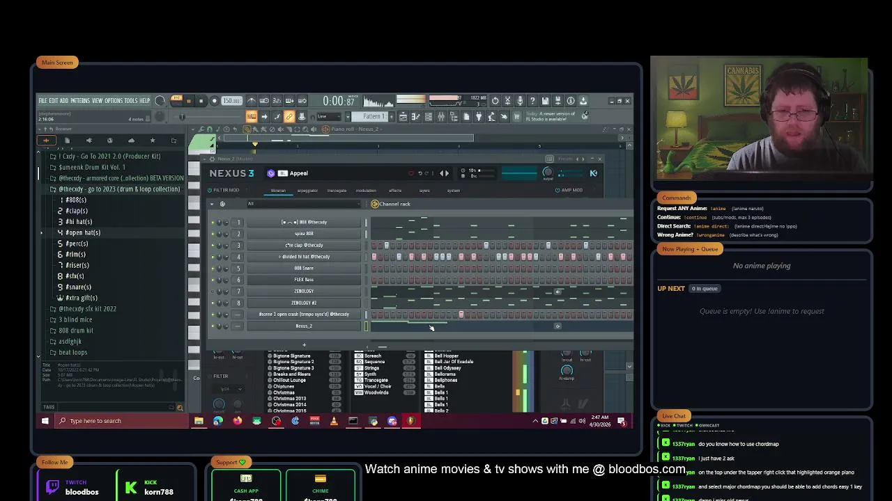
Task: Select Nexus 3 librarian tab
Action: point(278,191)
